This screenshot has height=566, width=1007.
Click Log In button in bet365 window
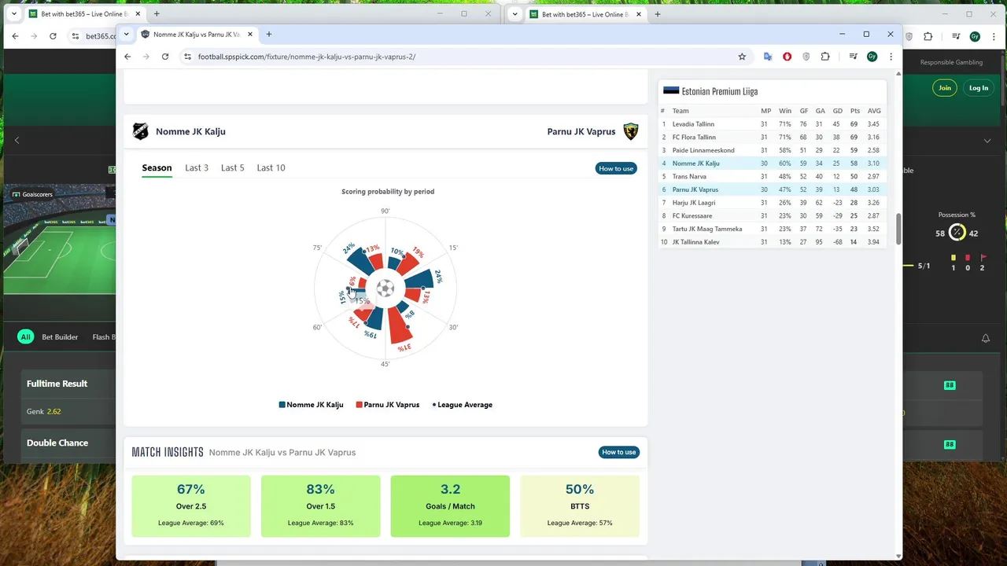pos(979,88)
